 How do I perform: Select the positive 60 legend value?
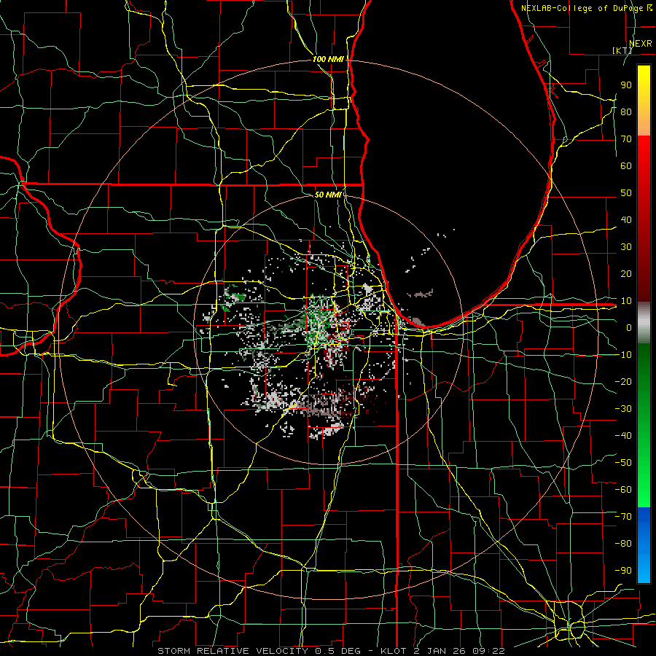coord(626,166)
